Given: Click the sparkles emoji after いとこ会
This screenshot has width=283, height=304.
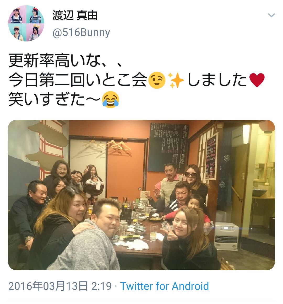Looking at the screenshot, I should [176, 80].
